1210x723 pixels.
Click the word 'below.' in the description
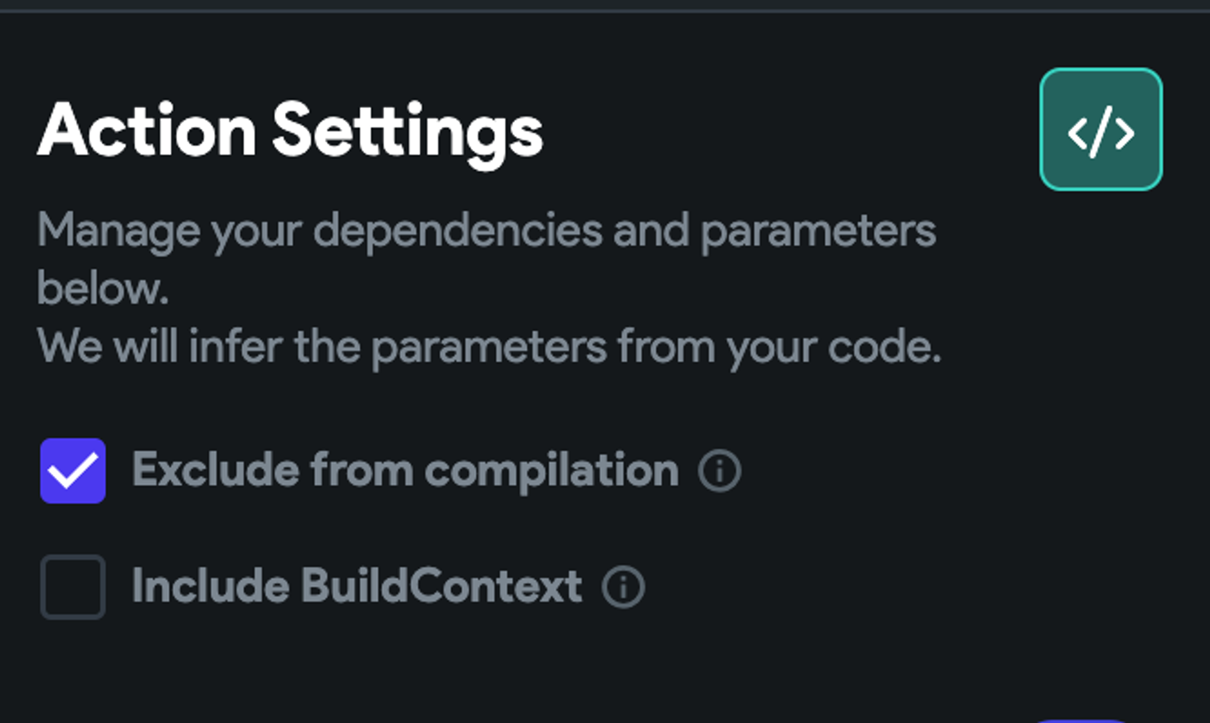(x=103, y=289)
